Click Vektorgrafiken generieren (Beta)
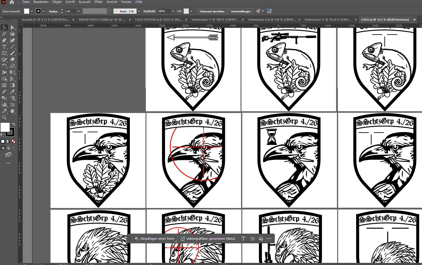The height and width of the screenshot is (265, 422). pyautogui.click(x=208, y=238)
